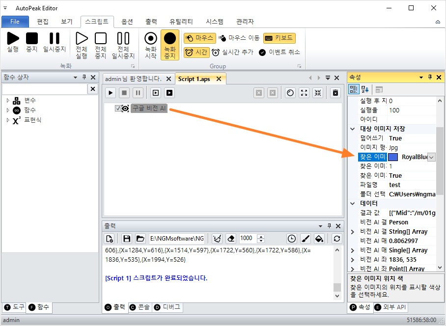
Task: Open folder icon in 출력 toolbar
Action: point(140,239)
